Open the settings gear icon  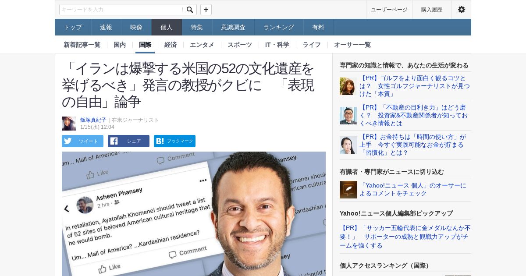pos(461,10)
